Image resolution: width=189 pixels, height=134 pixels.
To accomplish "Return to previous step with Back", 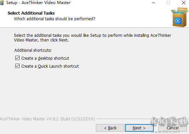I will click(110, 128).
